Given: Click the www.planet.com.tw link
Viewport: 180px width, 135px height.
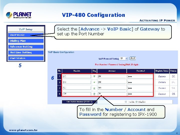Looking at the screenshot, I should point(23,130).
